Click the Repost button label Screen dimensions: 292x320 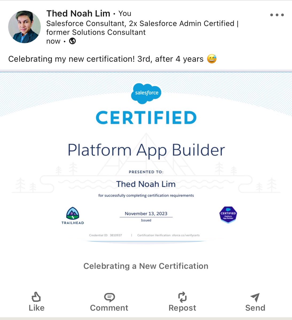click(x=182, y=308)
